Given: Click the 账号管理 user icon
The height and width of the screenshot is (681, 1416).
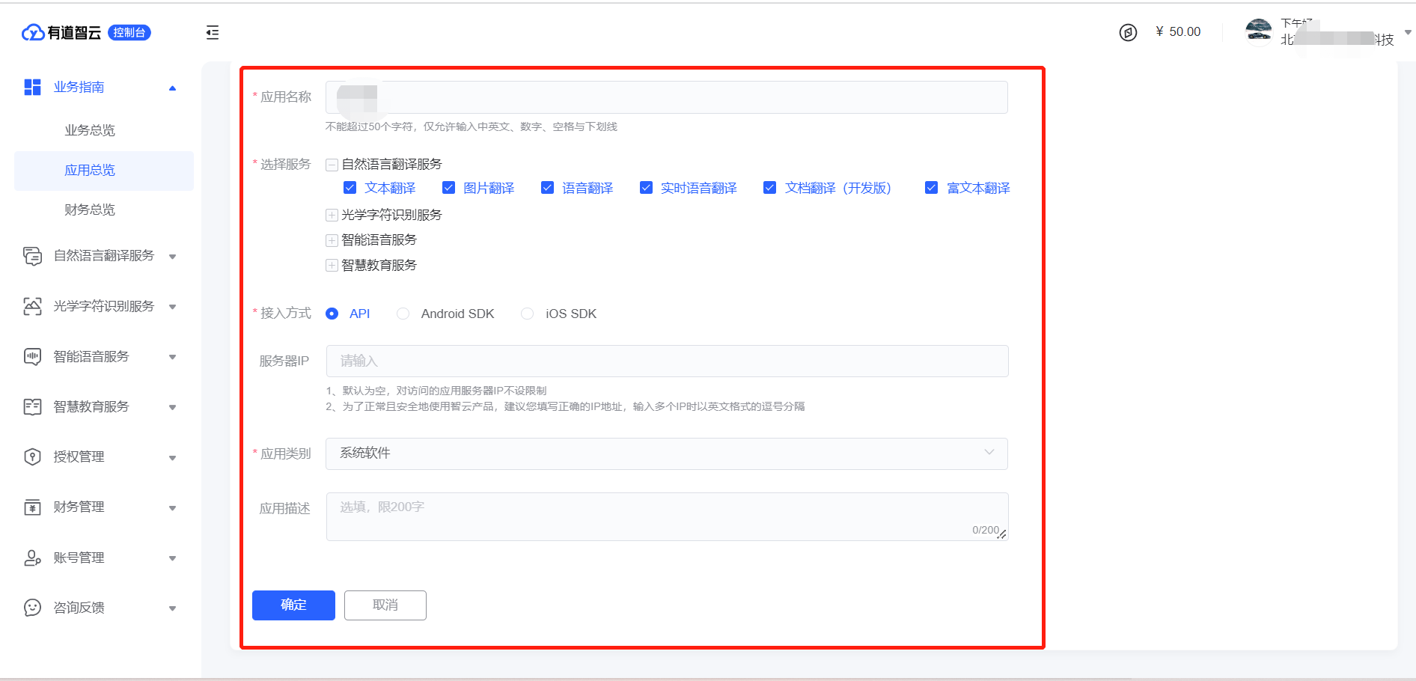Looking at the screenshot, I should click(32, 558).
